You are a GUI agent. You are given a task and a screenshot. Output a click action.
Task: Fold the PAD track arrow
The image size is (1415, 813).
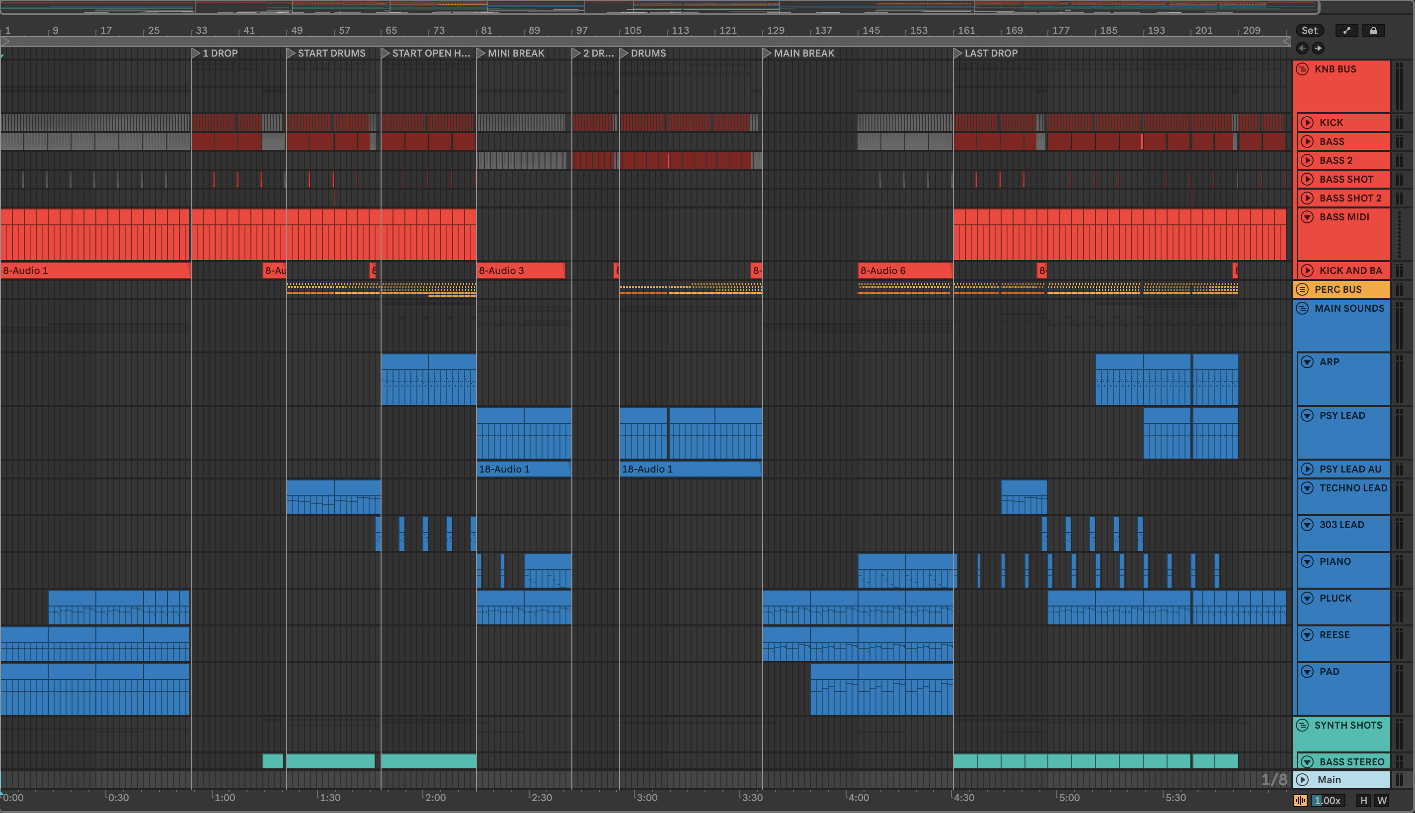point(1307,672)
